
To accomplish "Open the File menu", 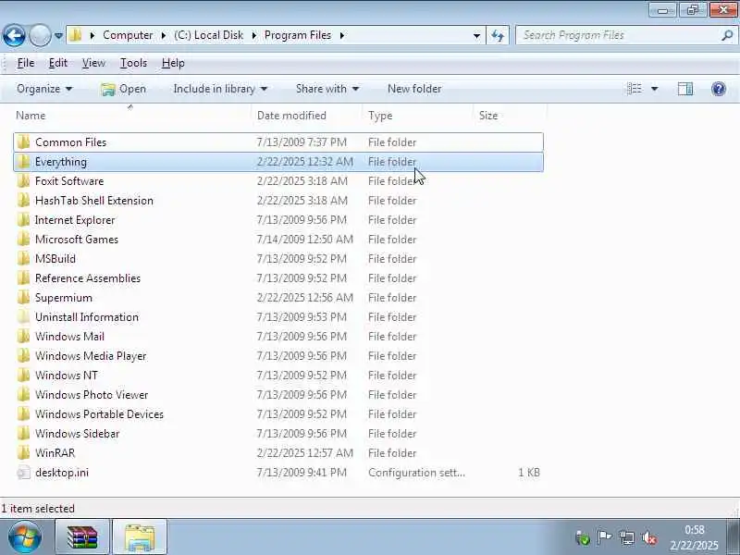I will (26, 63).
